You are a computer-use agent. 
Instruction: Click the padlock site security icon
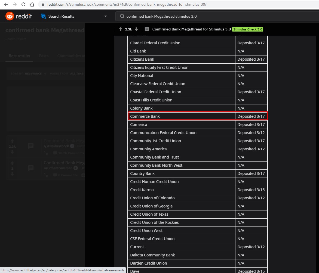pos(43,4)
